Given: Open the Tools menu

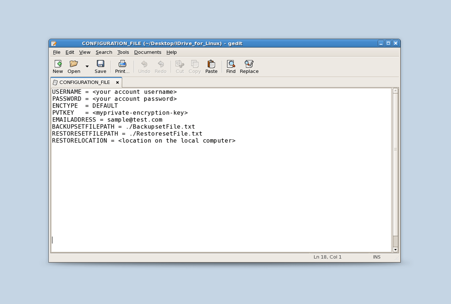Looking at the screenshot, I should (x=123, y=52).
